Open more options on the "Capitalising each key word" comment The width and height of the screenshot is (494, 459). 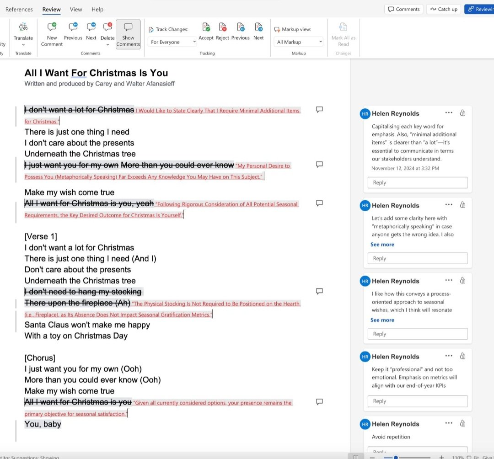(x=449, y=113)
